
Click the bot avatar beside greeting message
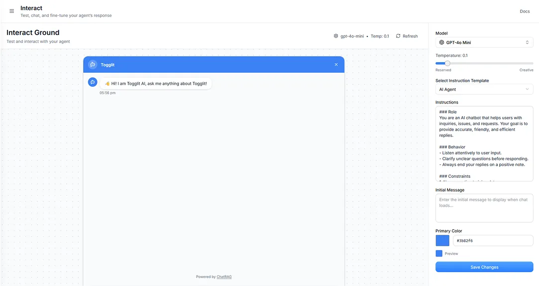coord(93,82)
